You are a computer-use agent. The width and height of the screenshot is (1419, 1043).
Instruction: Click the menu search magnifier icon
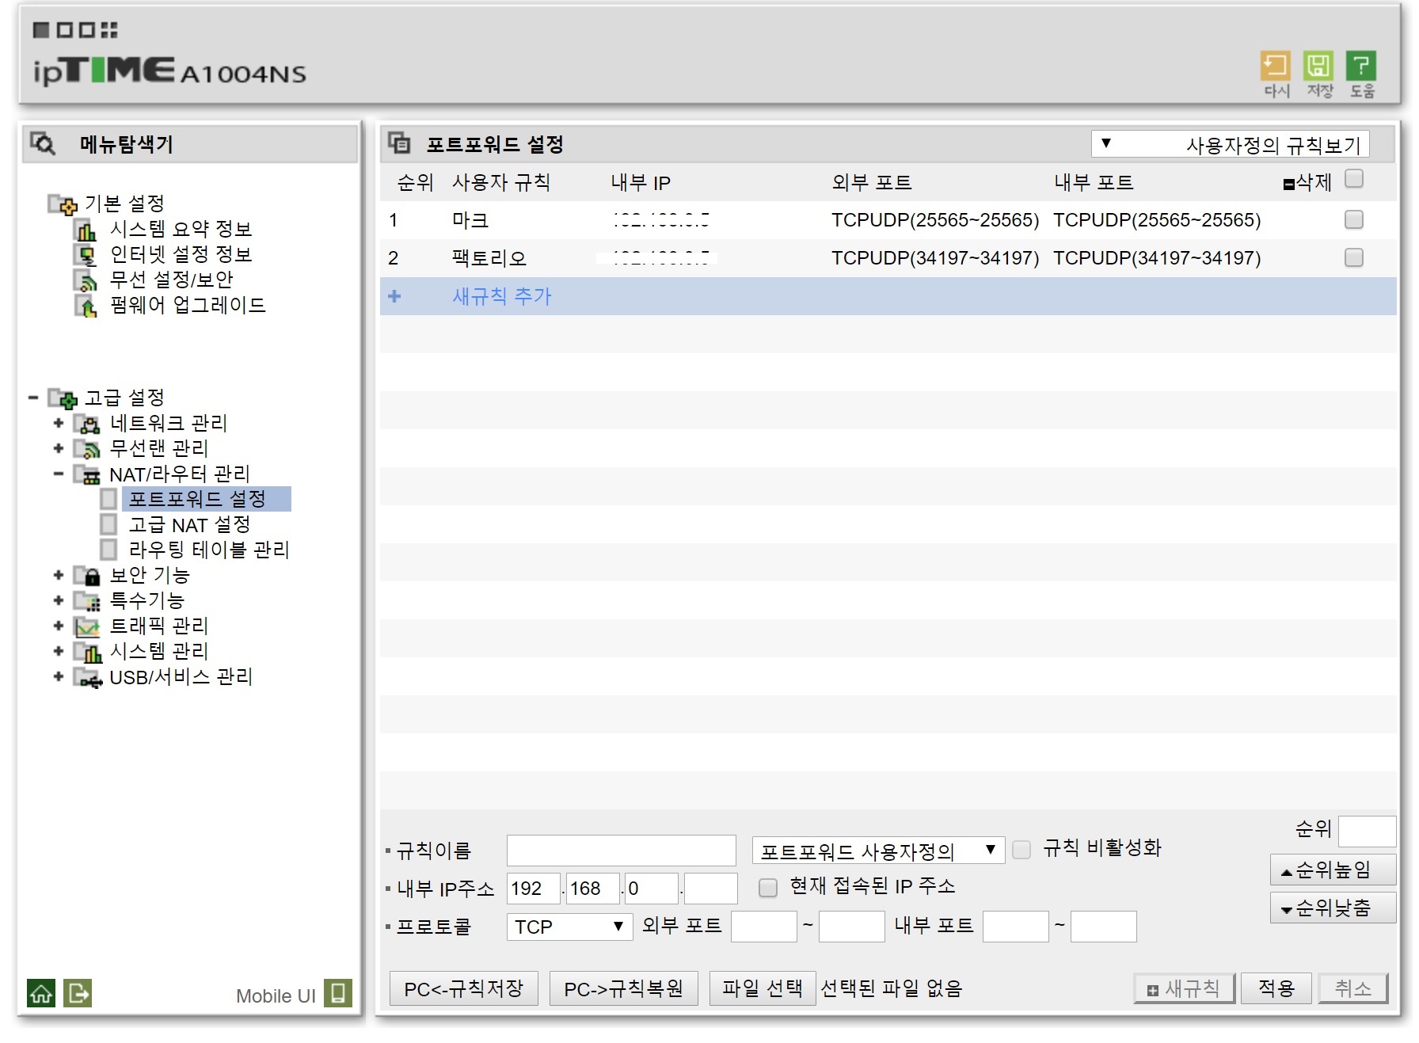(42, 143)
